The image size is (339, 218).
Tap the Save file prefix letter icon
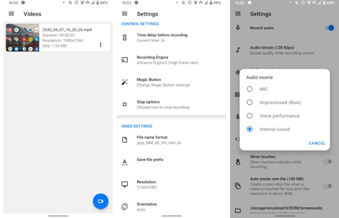click(124, 162)
